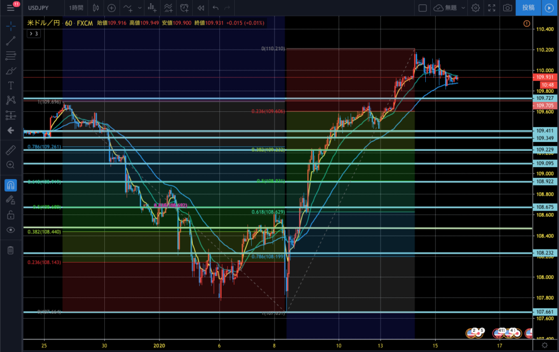Click the blue play stream button

pyautogui.click(x=549, y=8)
